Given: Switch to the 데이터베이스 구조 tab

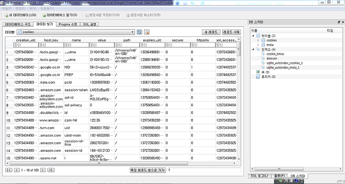Looking at the screenshot, I should click(18, 24).
